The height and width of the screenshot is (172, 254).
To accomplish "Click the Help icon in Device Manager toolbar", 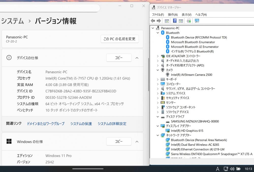I will pos(175,21).
